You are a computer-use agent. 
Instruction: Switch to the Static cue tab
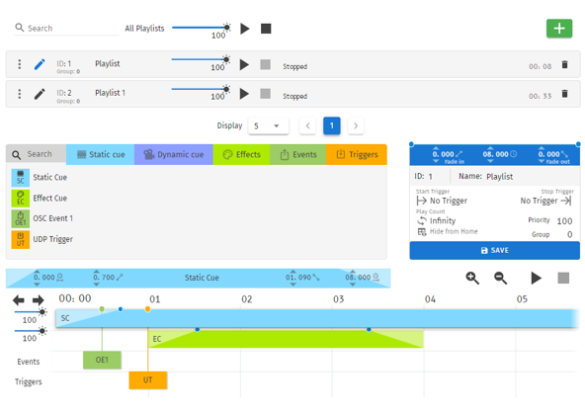pos(101,154)
